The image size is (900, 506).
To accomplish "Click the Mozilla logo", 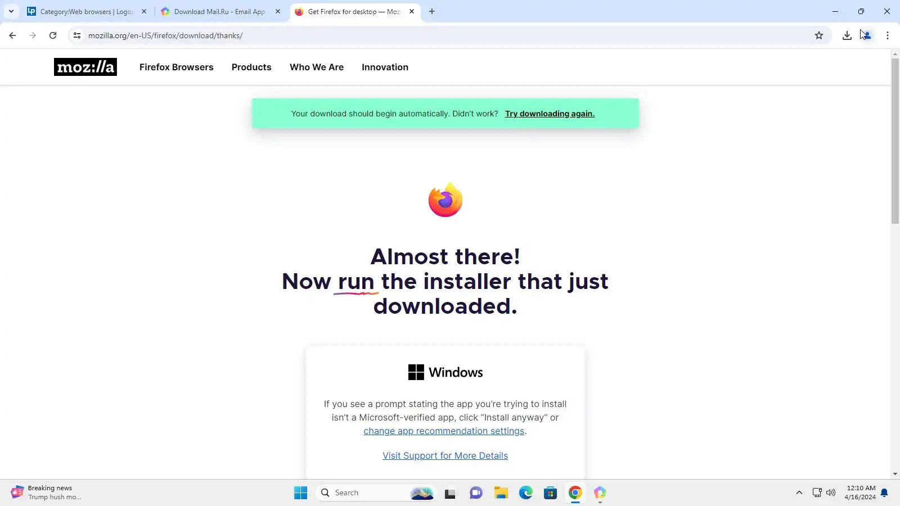I will pos(85,67).
